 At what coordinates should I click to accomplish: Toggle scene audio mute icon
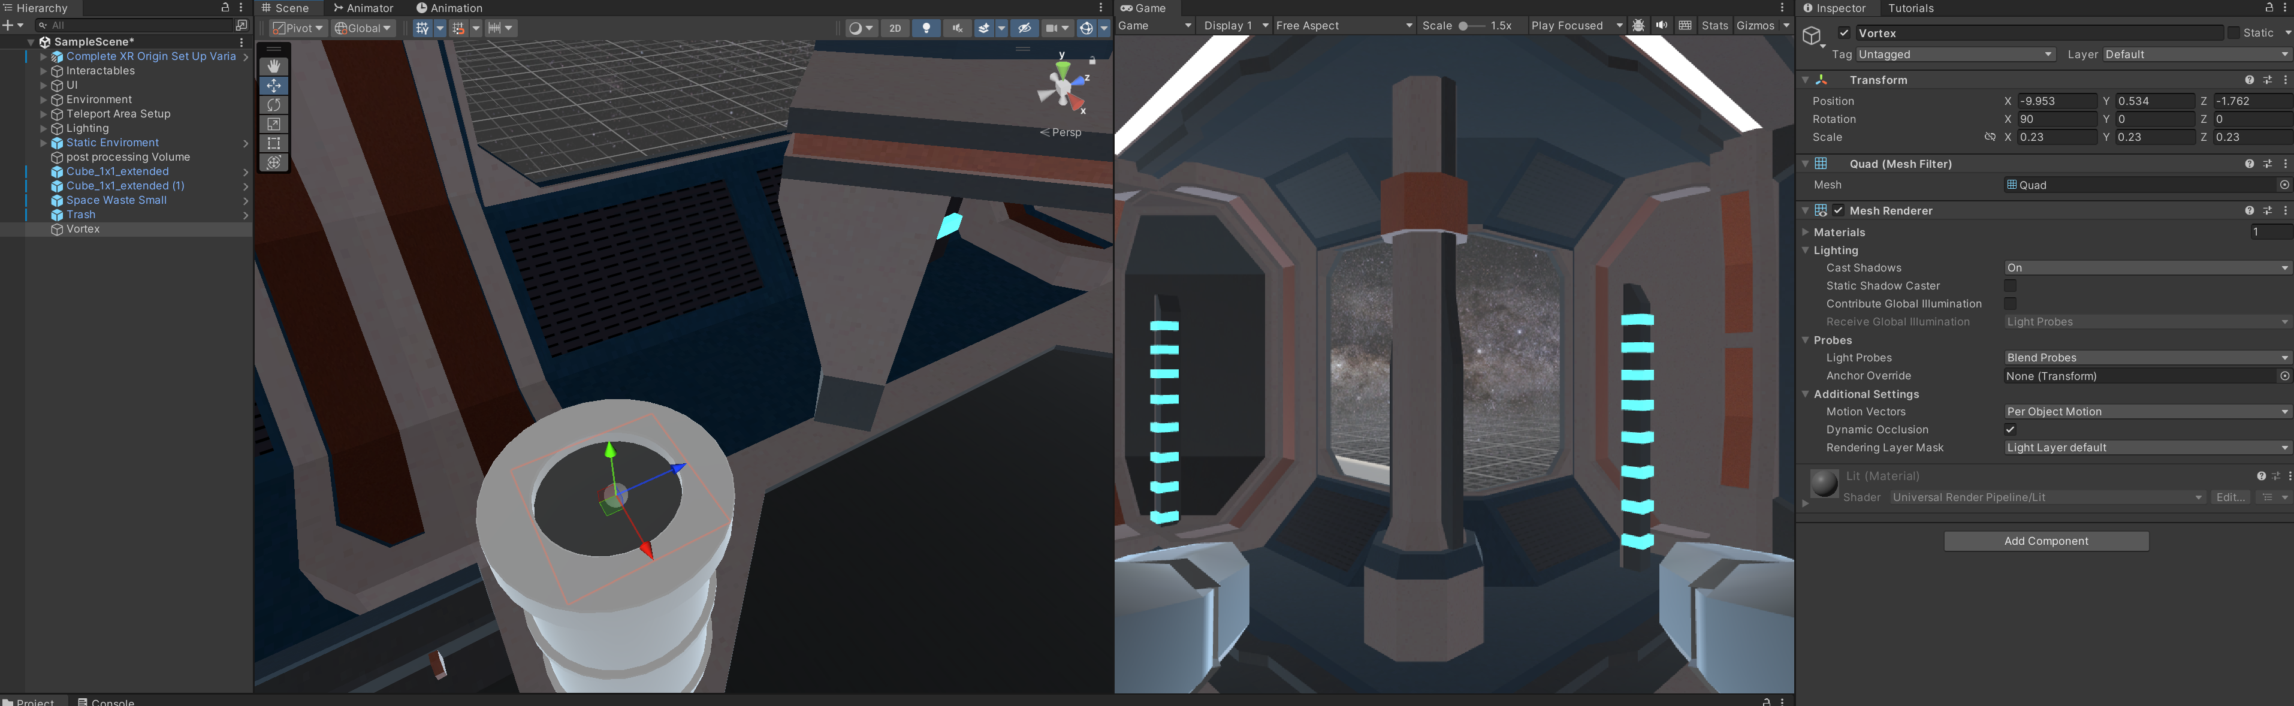957,28
